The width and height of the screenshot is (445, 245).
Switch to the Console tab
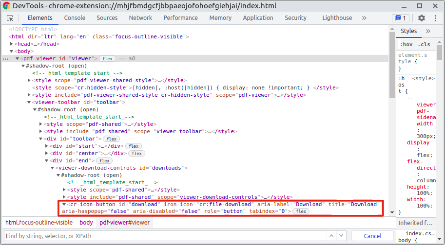pyautogui.click(x=75, y=18)
